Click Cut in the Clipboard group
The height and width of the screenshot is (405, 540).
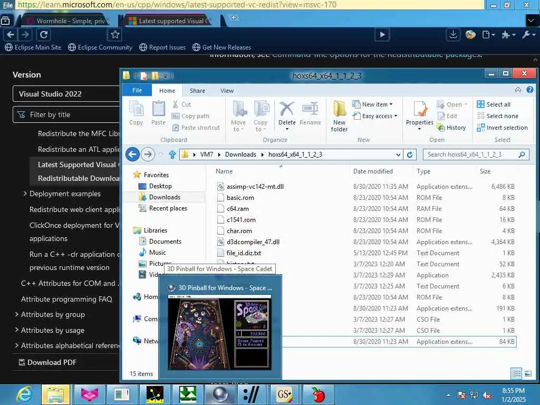point(181,104)
